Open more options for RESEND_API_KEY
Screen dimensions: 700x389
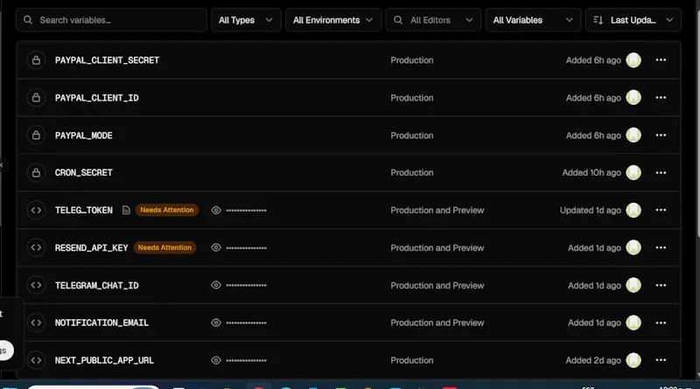tap(661, 247)
